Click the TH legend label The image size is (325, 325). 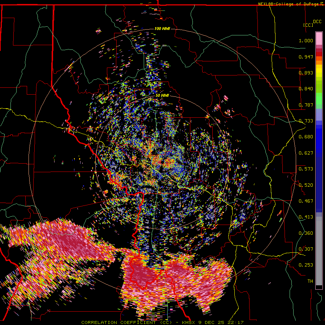point(310,281)
